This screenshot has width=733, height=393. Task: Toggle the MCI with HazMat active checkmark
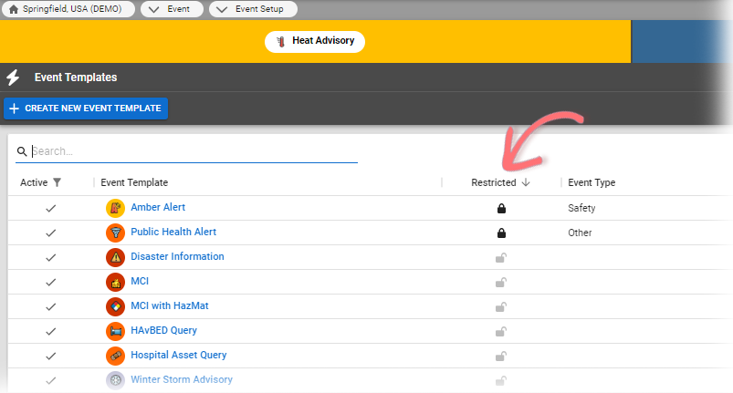pyautogui.click(x=50, y=307)
